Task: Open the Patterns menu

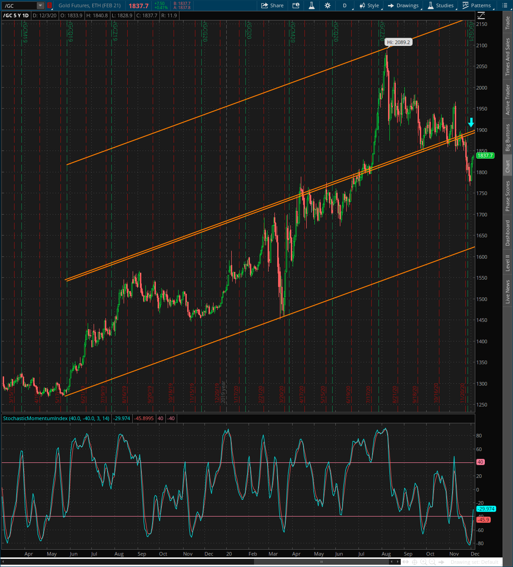Action: pos(477,5)
